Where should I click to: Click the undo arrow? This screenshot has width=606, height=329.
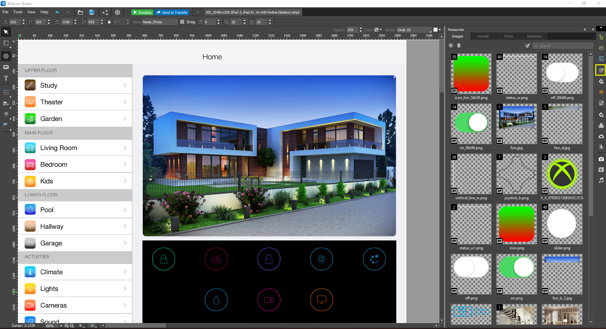(57, 12)
